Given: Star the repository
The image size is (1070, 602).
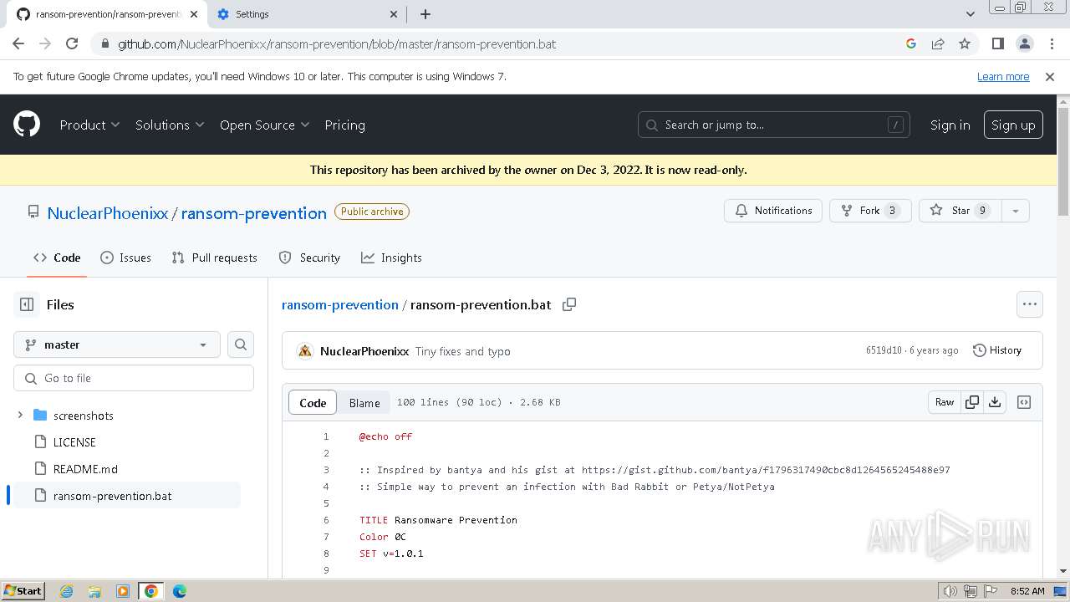Looking at the screenshot, I should coord(960,211).
